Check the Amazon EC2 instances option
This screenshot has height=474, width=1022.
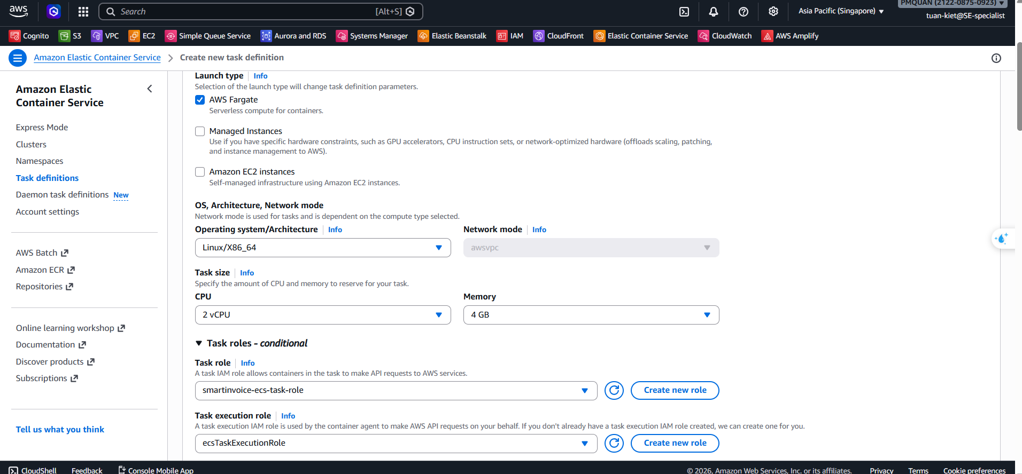point(200,172)
